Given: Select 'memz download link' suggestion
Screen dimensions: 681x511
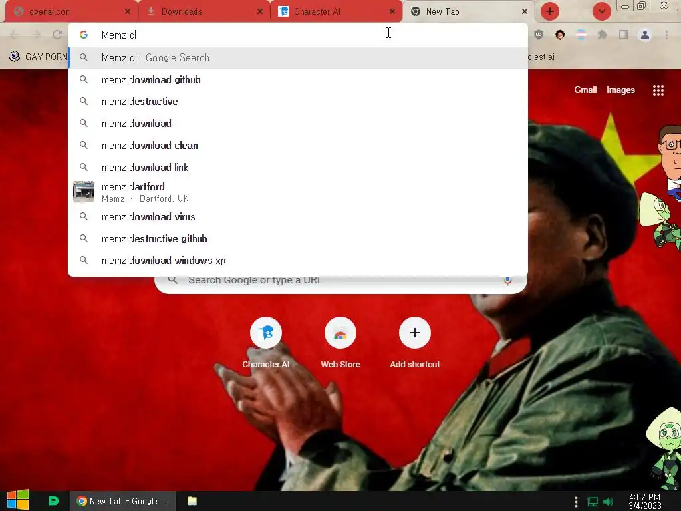Looking at the screenshot, I should click(298, 167).
